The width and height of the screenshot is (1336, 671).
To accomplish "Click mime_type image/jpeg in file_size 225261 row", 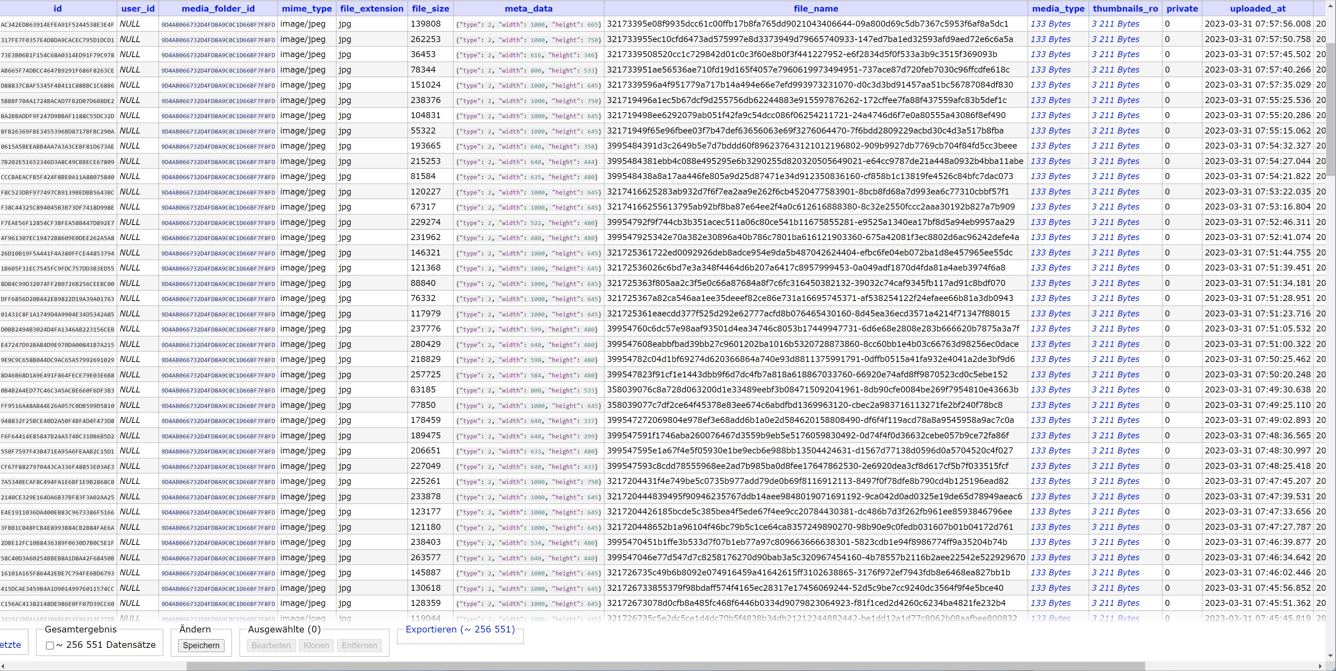I will click(x=303, y=481).
